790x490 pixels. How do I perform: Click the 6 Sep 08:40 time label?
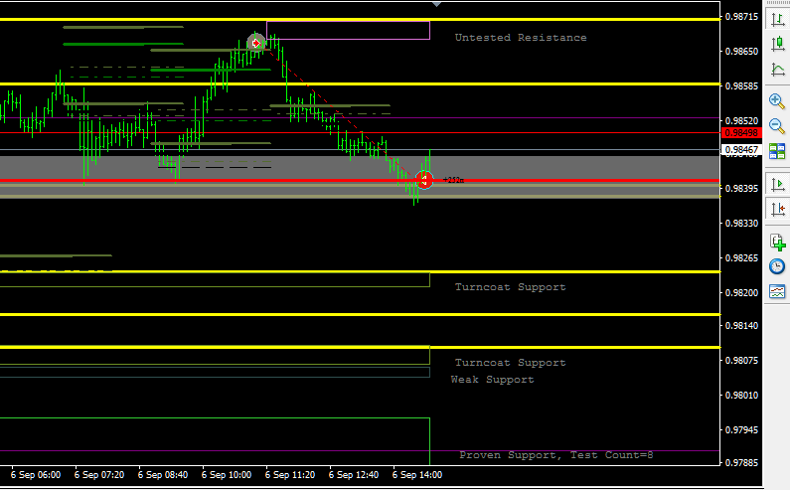tap(163, 475)
